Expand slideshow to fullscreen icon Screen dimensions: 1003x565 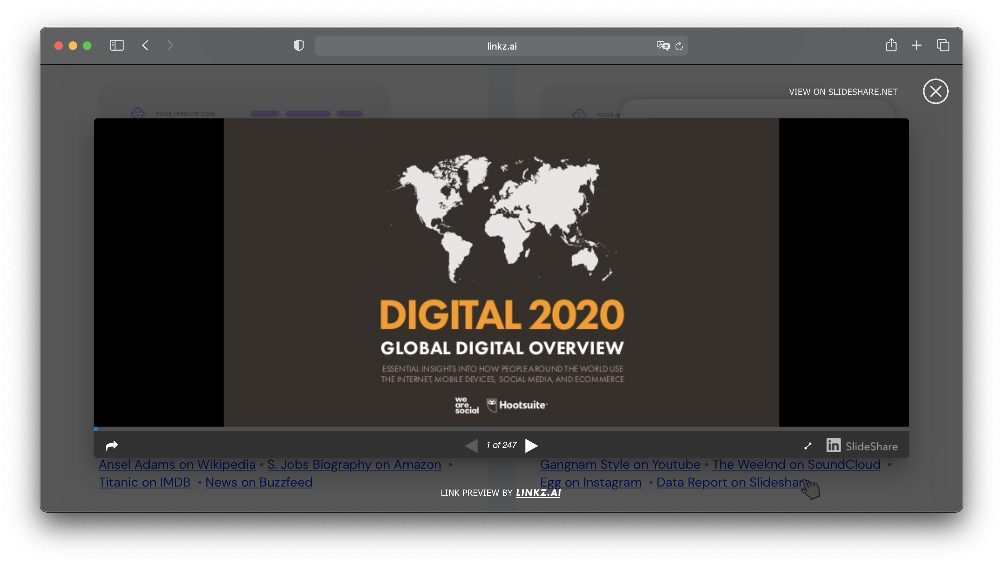coord(808,446)
